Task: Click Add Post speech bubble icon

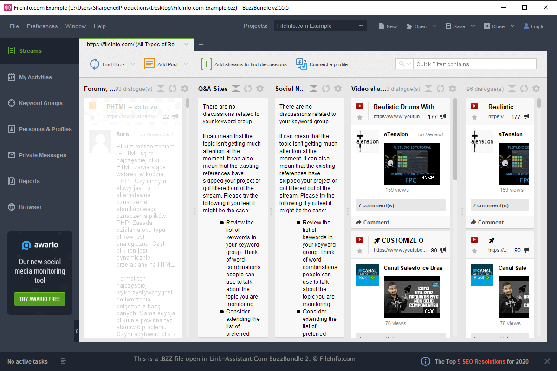Action: tap(149, 64)
